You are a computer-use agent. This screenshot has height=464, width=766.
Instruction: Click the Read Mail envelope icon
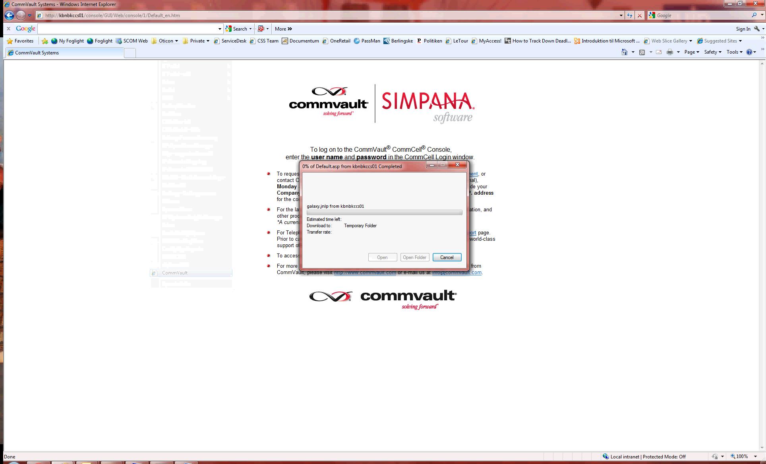pyautogui.click(x=659, y=52)
